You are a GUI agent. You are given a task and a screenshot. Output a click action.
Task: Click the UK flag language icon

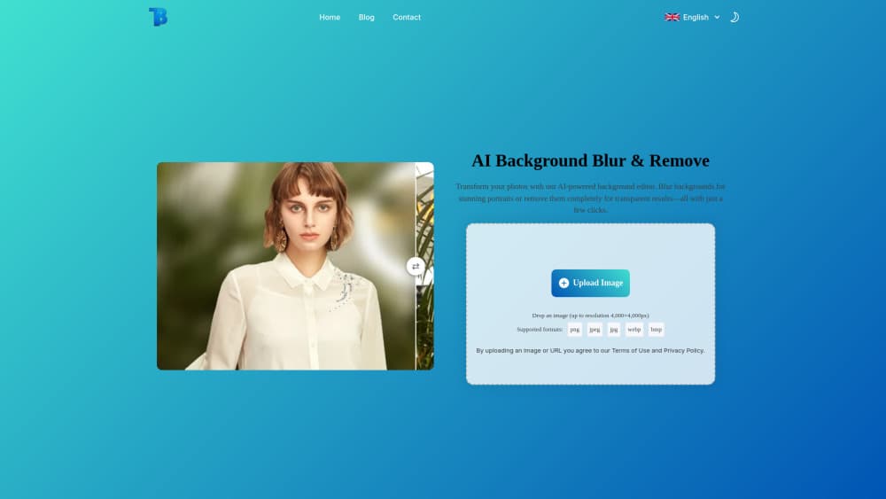coord(672,17)
